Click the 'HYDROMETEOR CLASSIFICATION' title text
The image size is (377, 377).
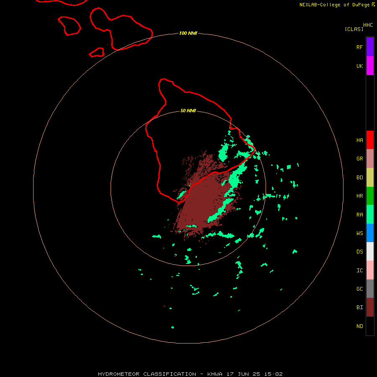point(147,374)
